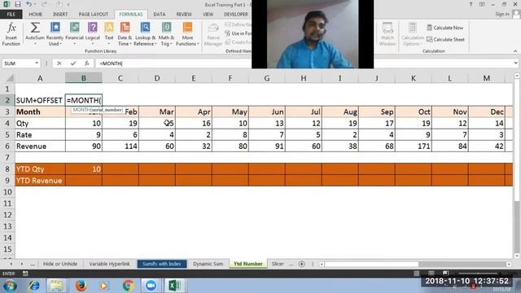Open the Hide or Unhide sheet
The height and width of the screenshot is (293, 521).
click(60, 264)
